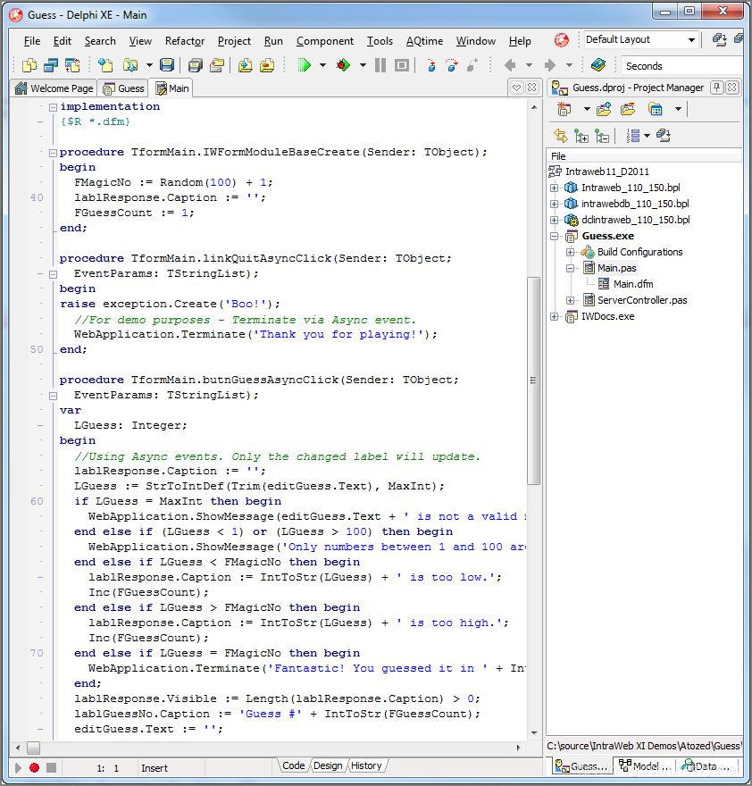752x786 pixels.
Task: Click the Program Reset stop icon
Action: 402,65
